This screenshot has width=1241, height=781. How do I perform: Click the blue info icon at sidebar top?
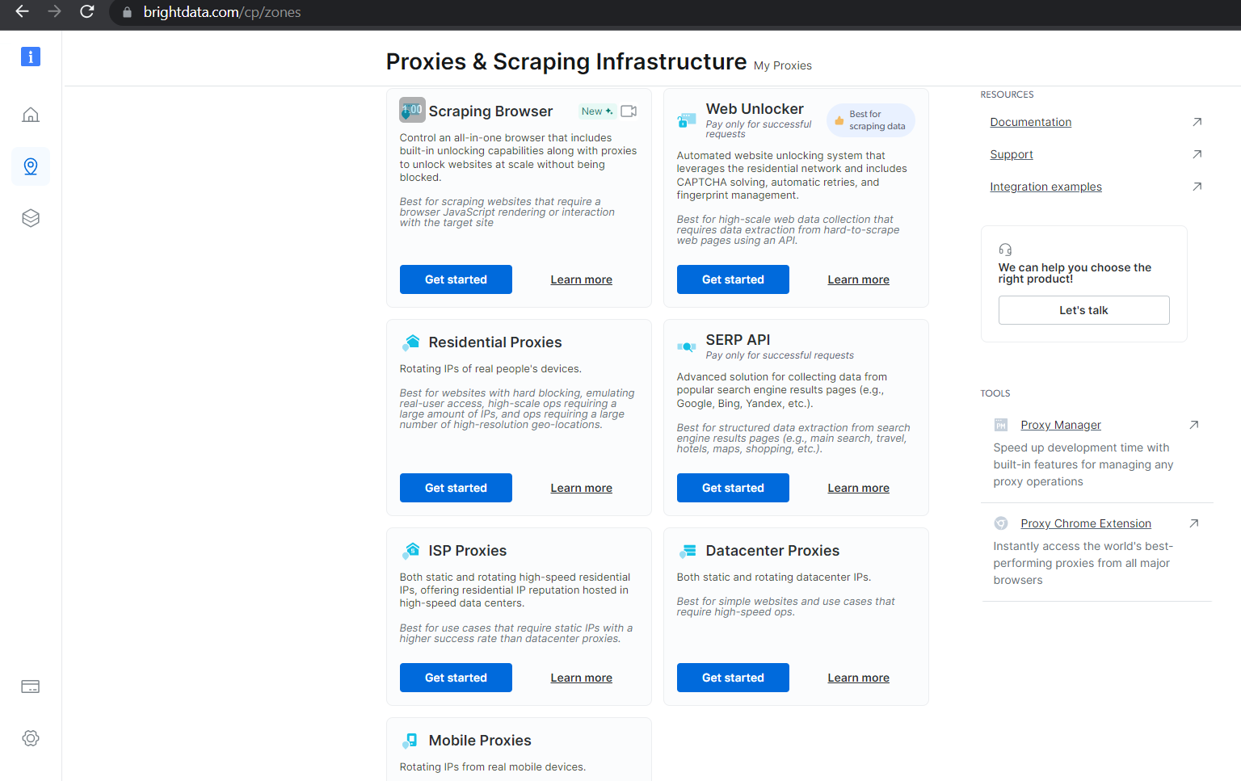30,57
